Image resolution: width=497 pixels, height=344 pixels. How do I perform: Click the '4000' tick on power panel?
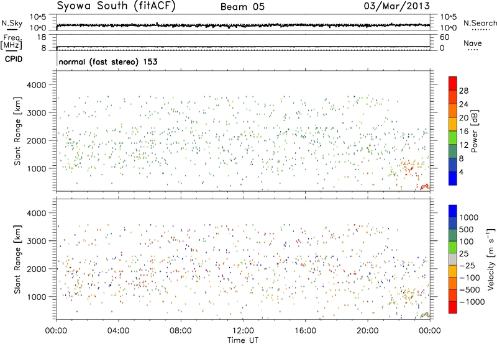(36, 85)
